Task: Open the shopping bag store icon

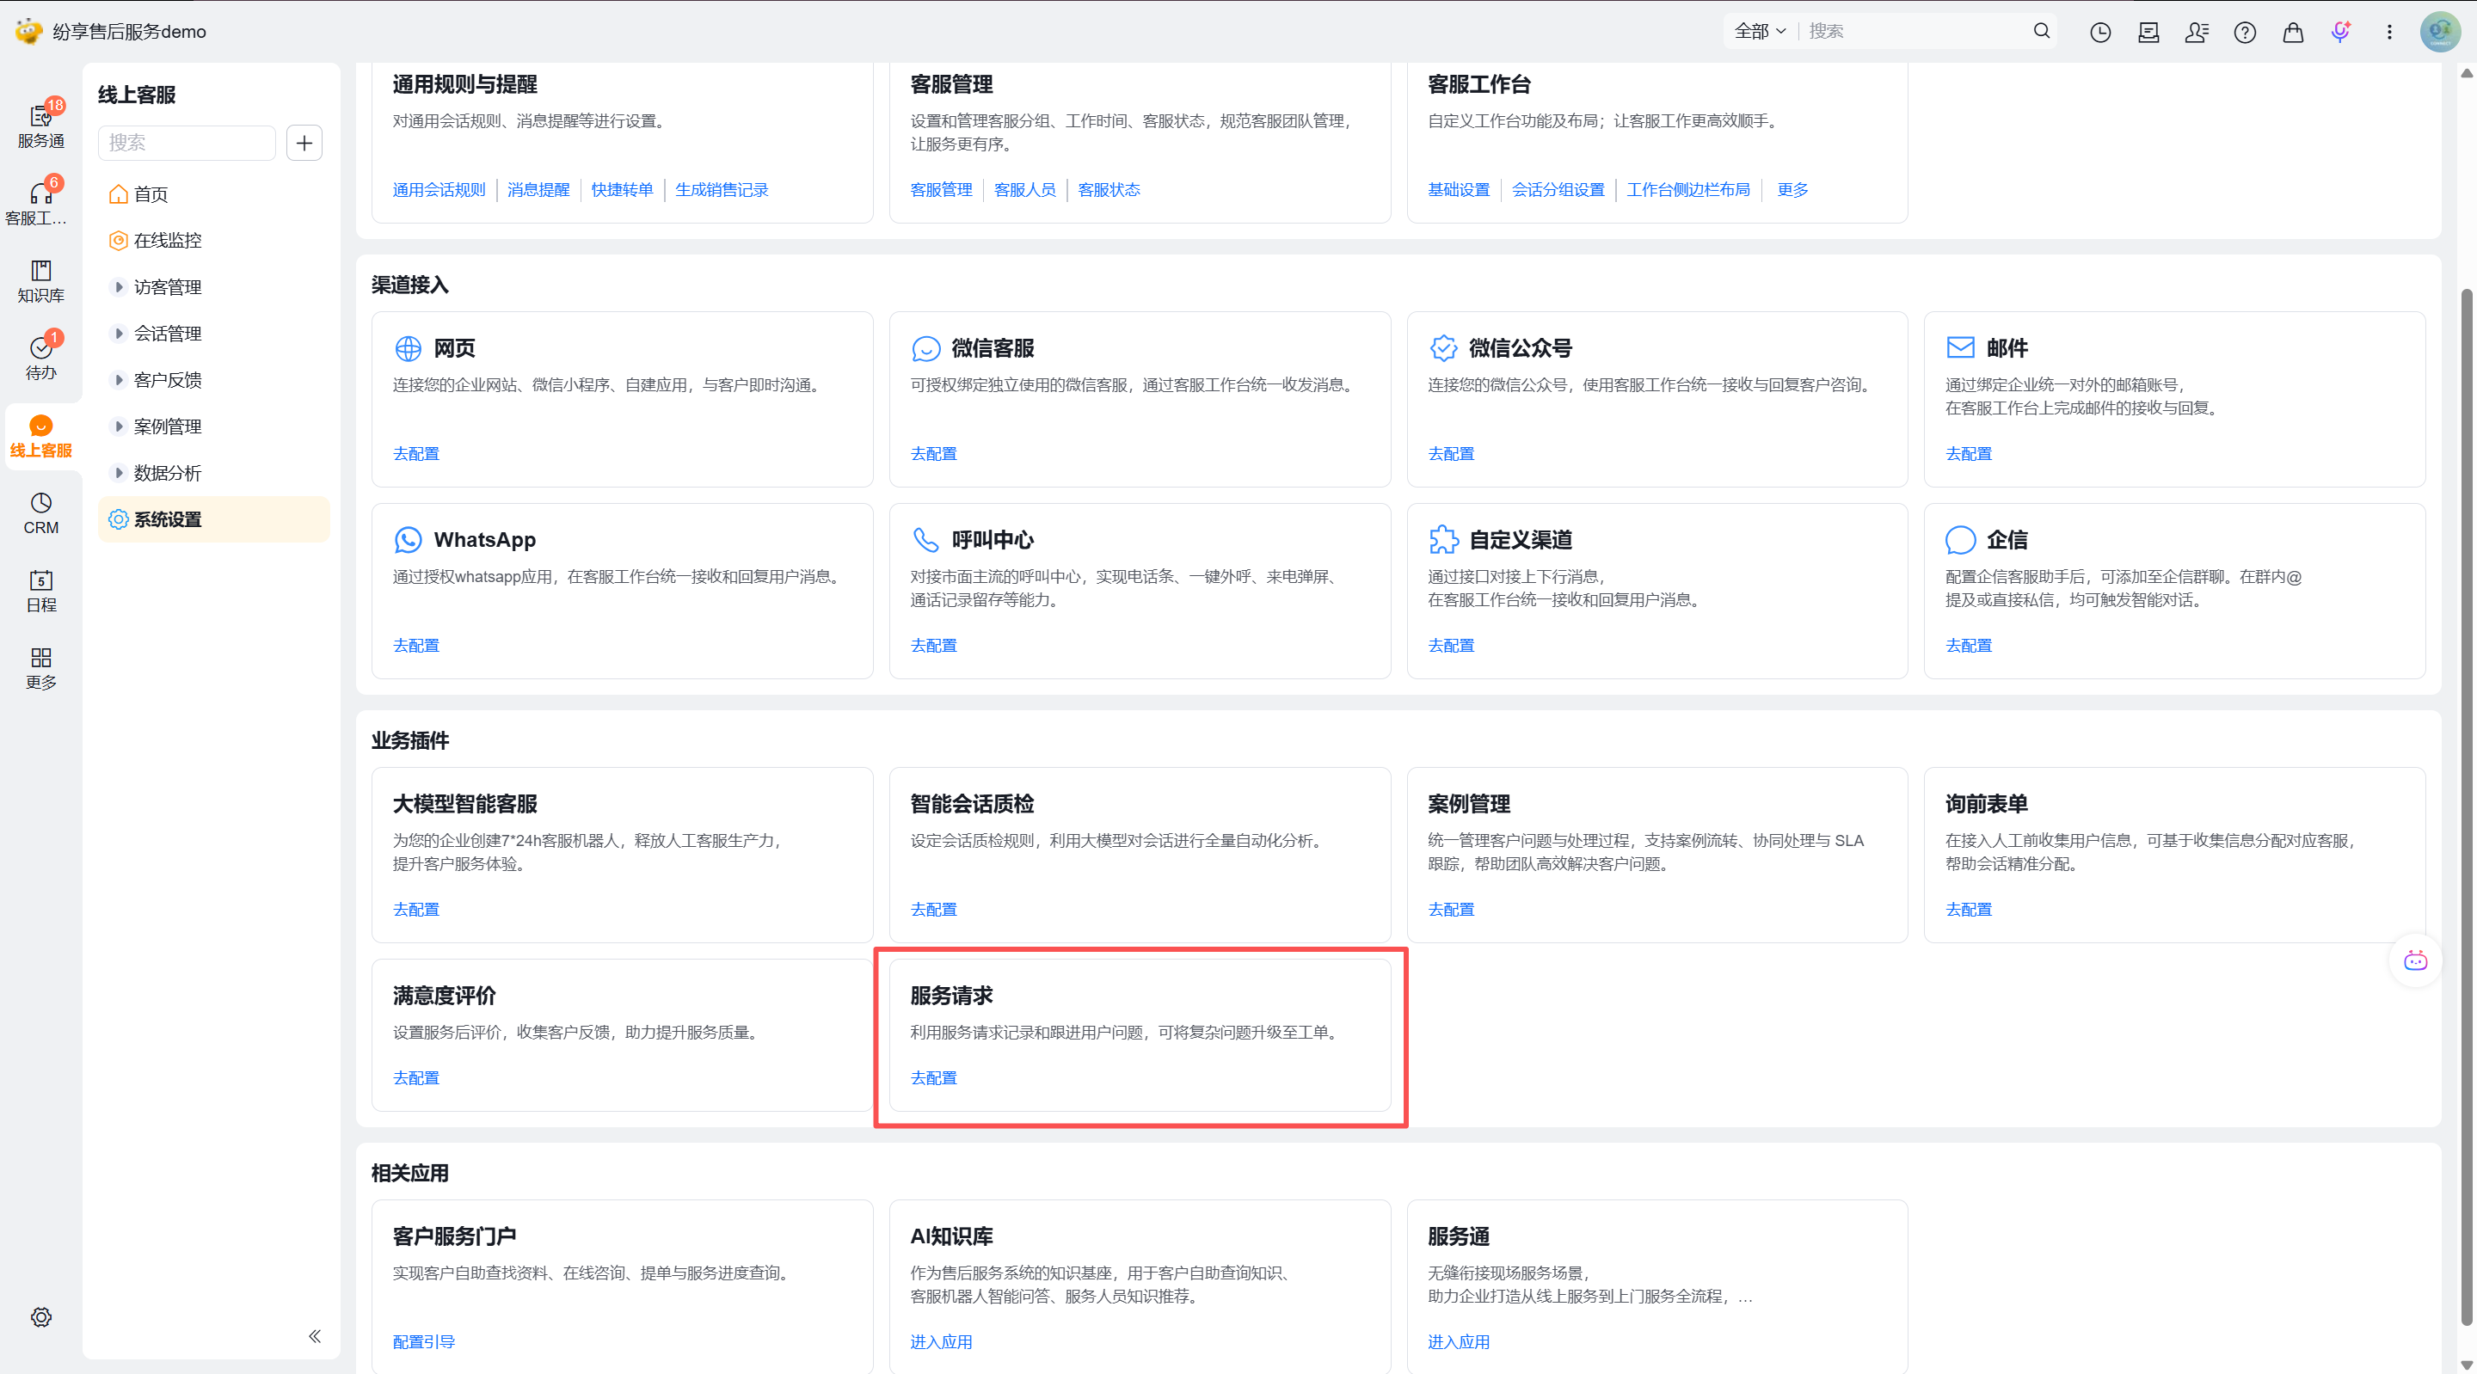Action: click(x=2292, y=32)
